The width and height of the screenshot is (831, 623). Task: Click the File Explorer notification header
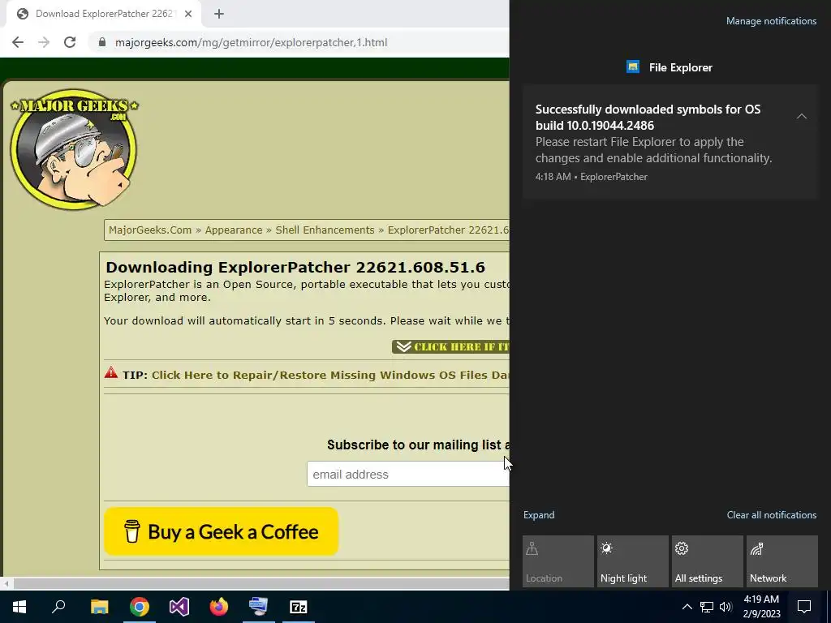click(x=670, y=67)
